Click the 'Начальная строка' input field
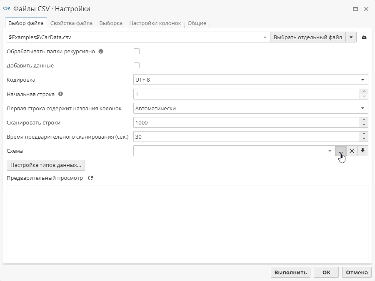This screenshot has height=281, width=375. tap(246, 94)
